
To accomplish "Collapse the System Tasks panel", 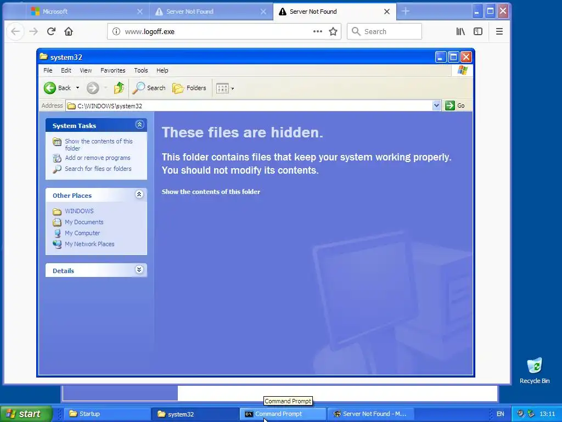I will click(139, 125).
